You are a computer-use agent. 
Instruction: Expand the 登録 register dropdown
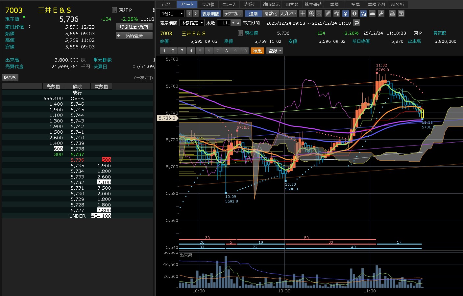point(275,51)
